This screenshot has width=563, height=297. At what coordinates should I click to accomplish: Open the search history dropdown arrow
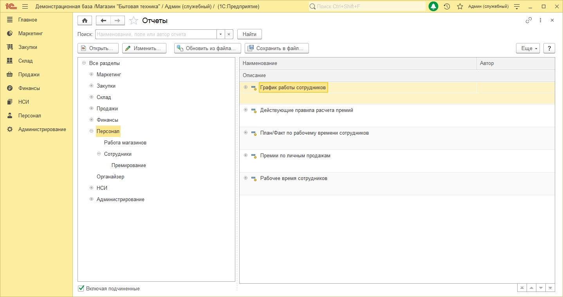[221, 34]
